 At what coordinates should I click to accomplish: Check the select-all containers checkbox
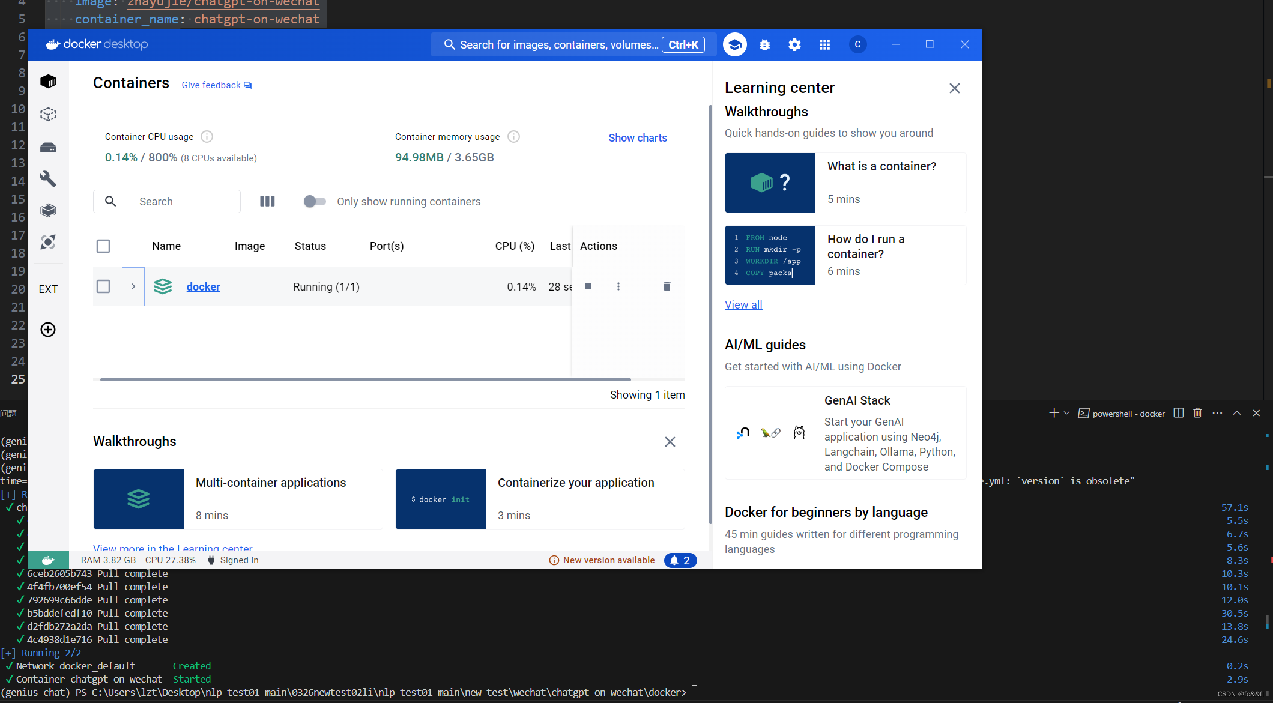(x=103, y=246)
